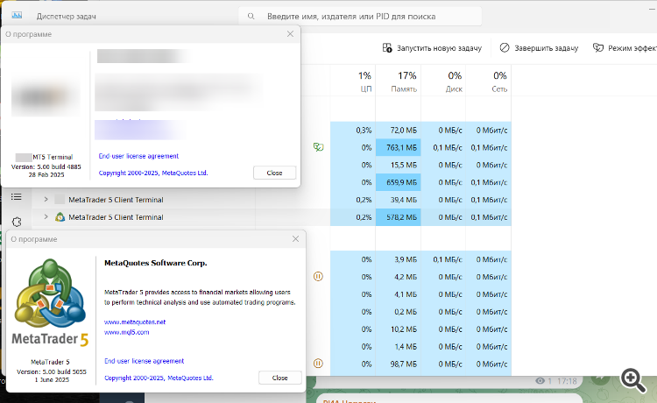Click the '1 June 2025' date text

tap(52, 379)
